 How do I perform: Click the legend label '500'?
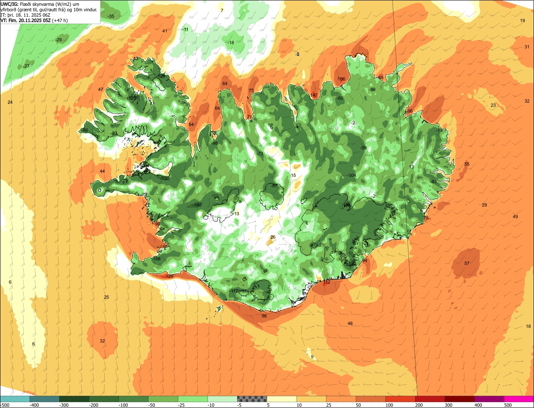click(x=508, y=405)
